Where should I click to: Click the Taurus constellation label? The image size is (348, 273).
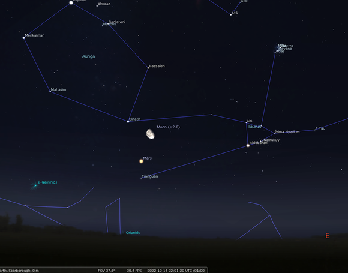tap(254, 127)
